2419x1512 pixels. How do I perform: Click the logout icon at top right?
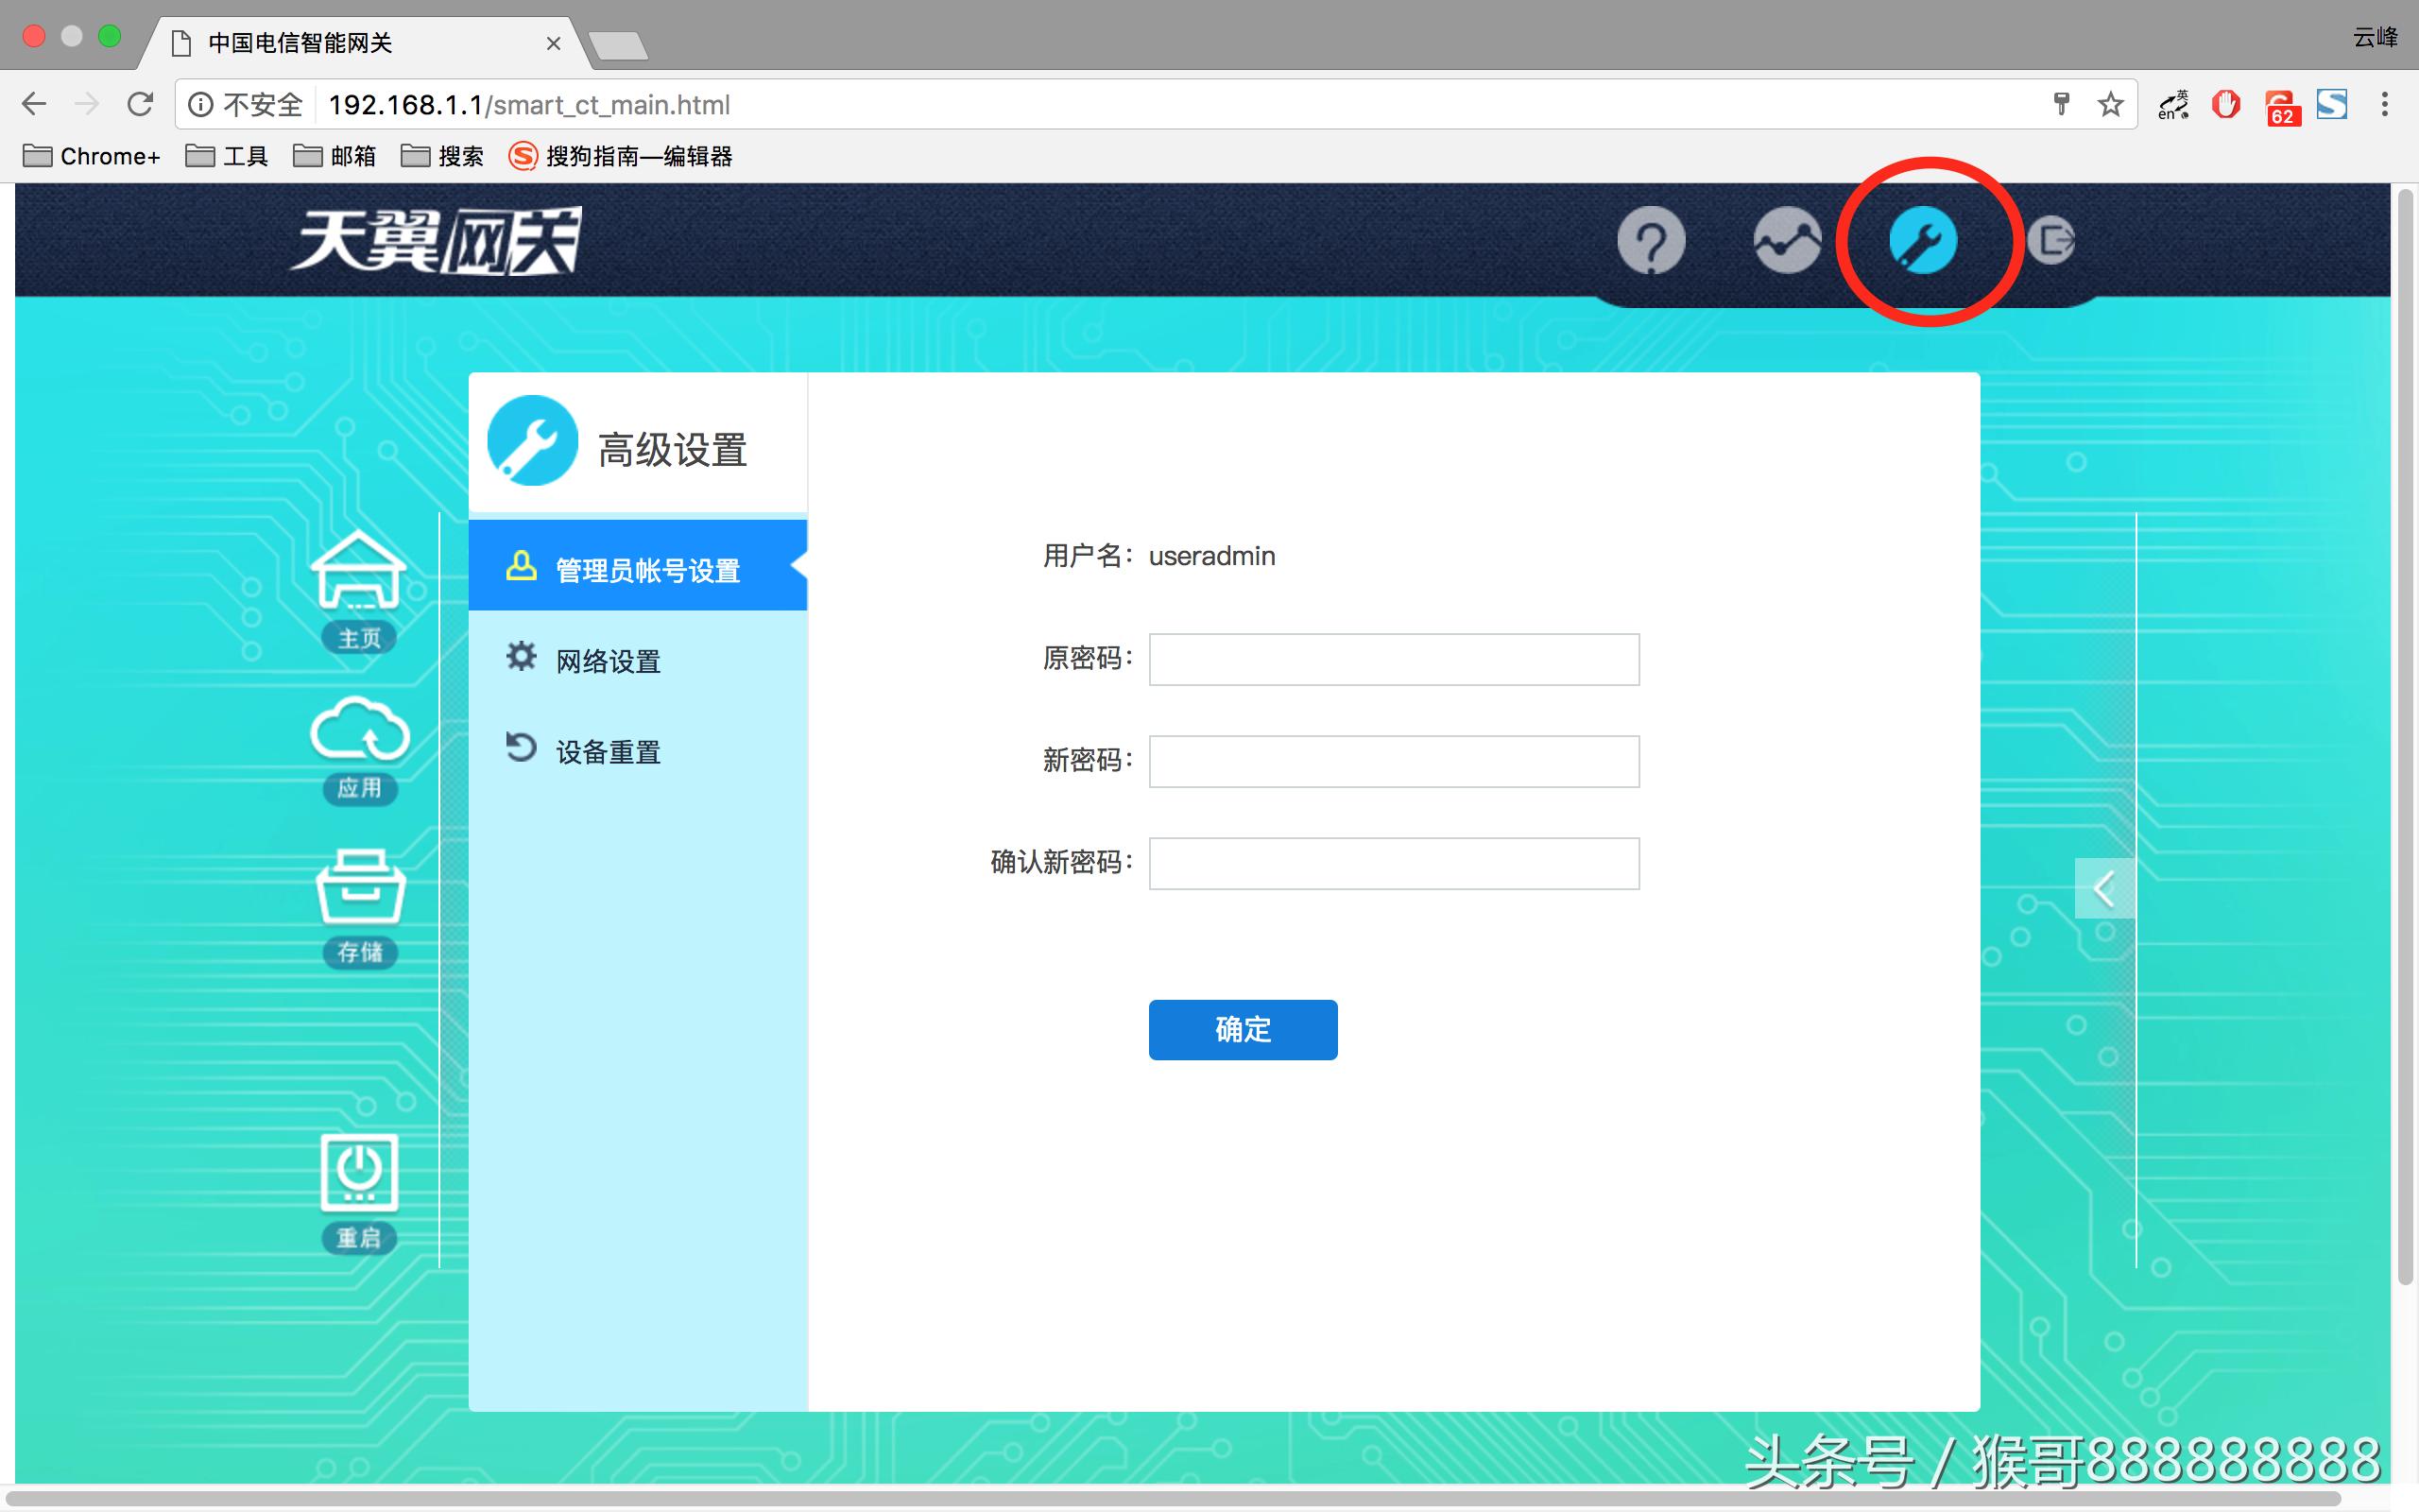click(x=2054, y=242)
